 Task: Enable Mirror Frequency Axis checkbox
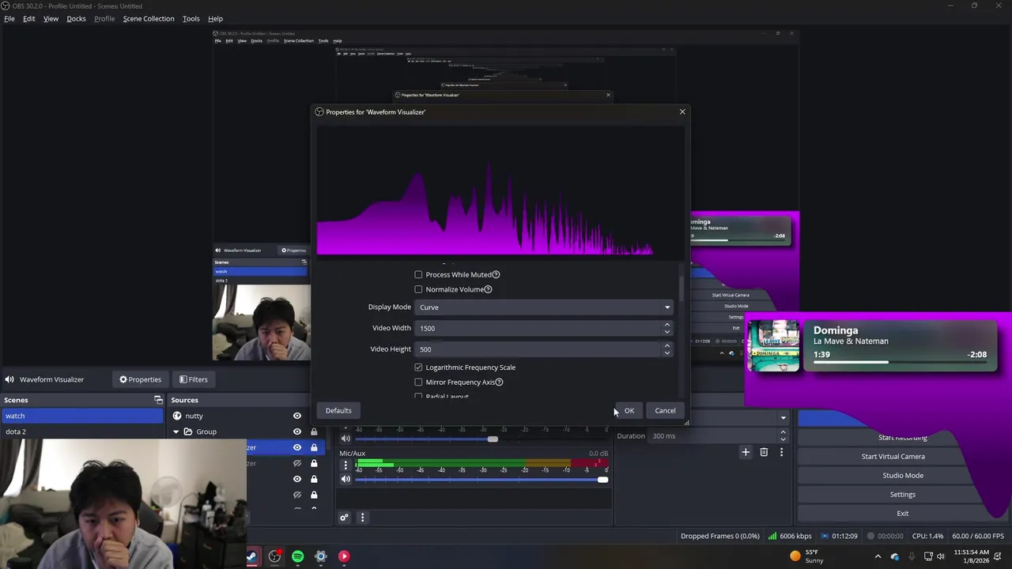[418, 382]
